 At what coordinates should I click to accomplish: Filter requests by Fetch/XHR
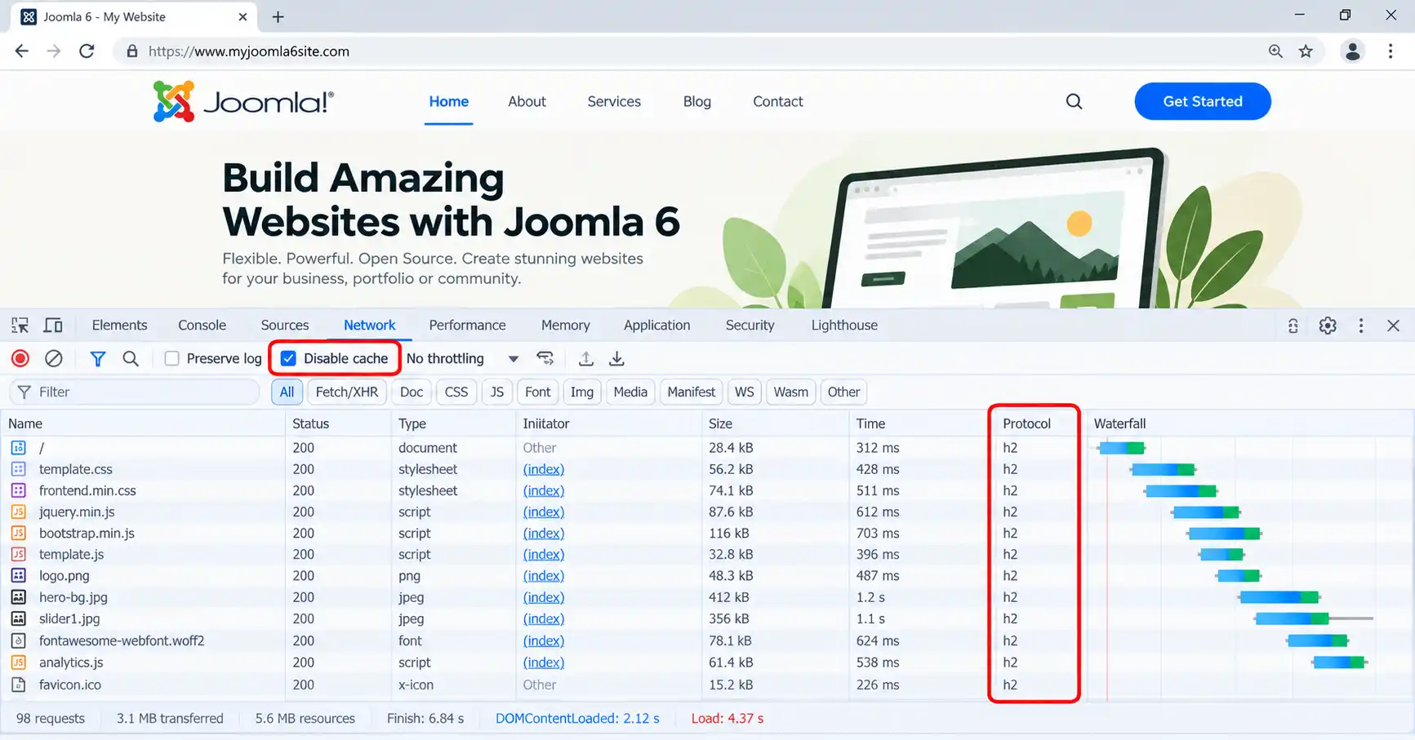click(x=347, y=392)
